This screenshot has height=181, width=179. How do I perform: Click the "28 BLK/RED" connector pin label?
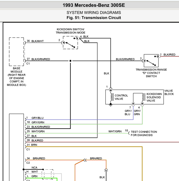pyautogui.click(x=35, y=140)
